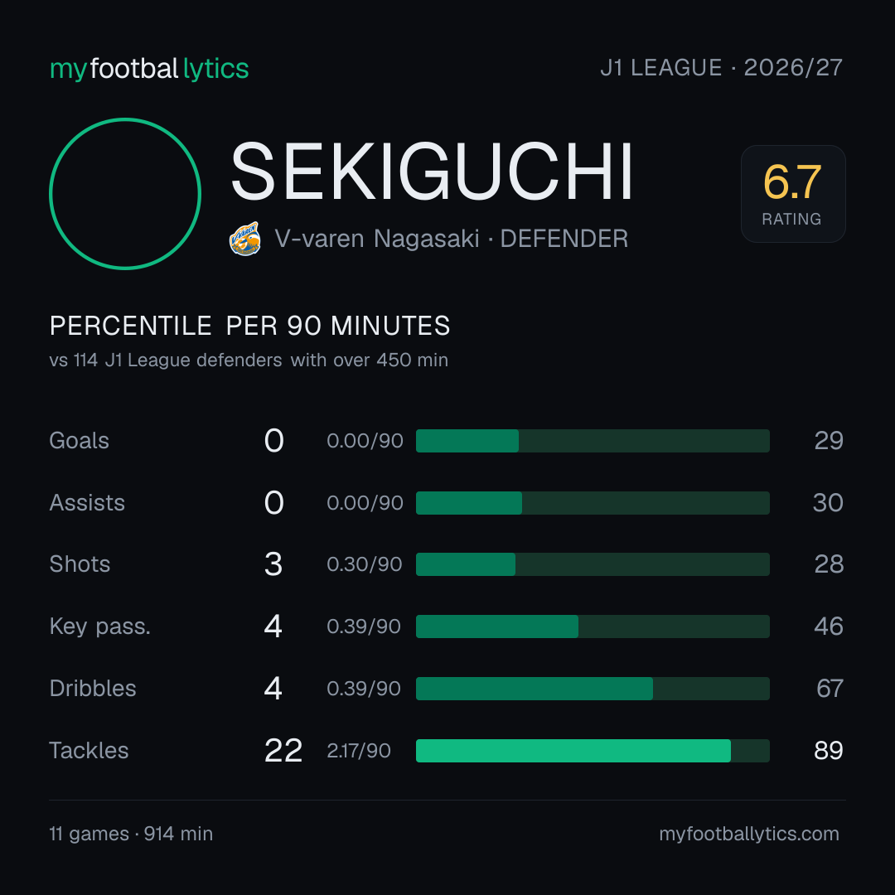Image resolution: width=895 pixels, height=895 pixels.
Task: Click the empty player photo circle
Action: click(x=125, y=193)
